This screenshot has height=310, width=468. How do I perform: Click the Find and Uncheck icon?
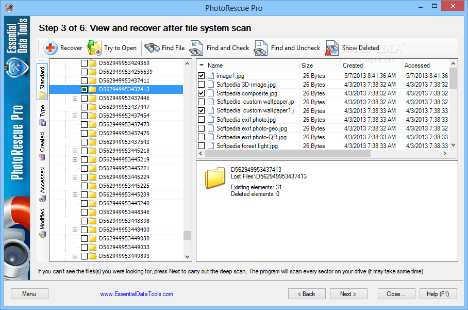[261, 48]
